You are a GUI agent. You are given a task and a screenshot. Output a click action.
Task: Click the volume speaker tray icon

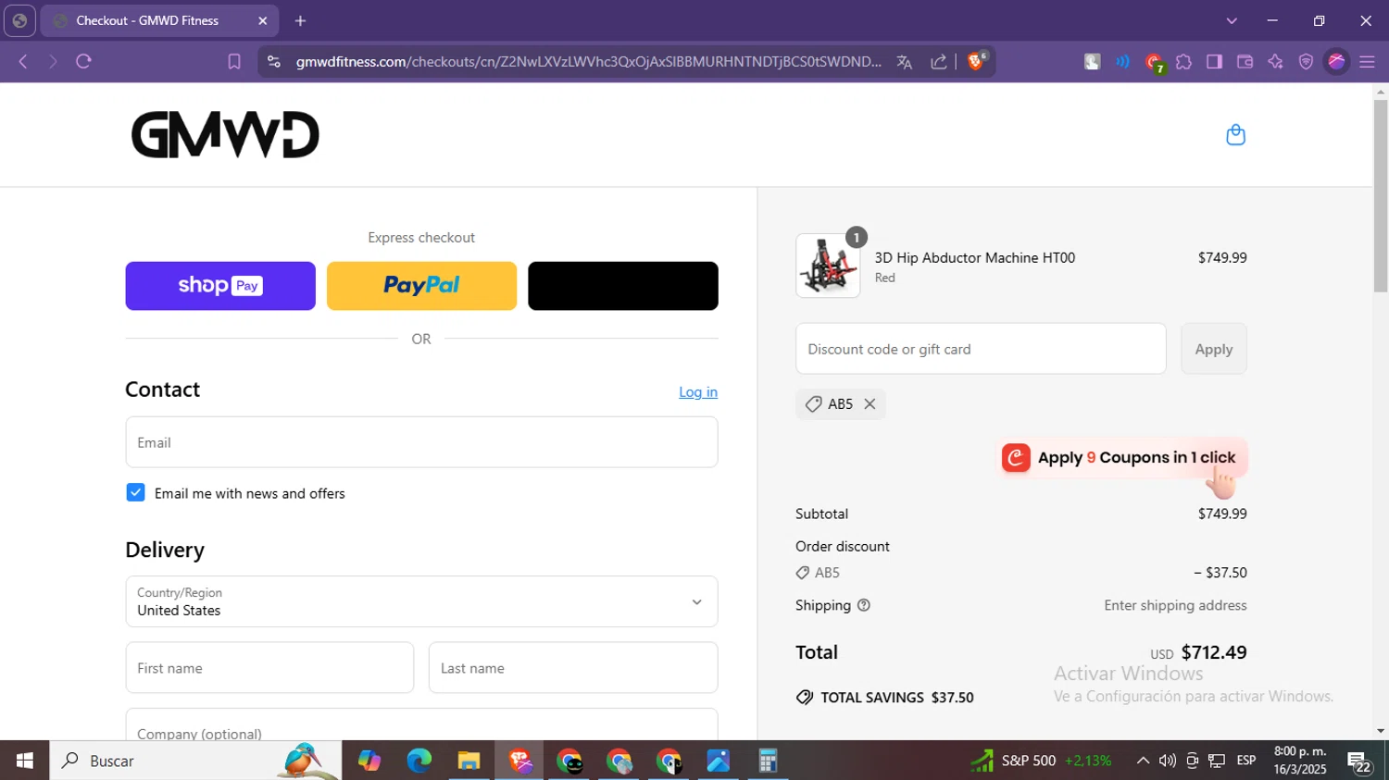coord(1168,761)
